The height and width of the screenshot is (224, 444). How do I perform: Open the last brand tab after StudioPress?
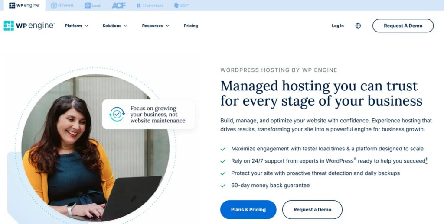[181, 5]
